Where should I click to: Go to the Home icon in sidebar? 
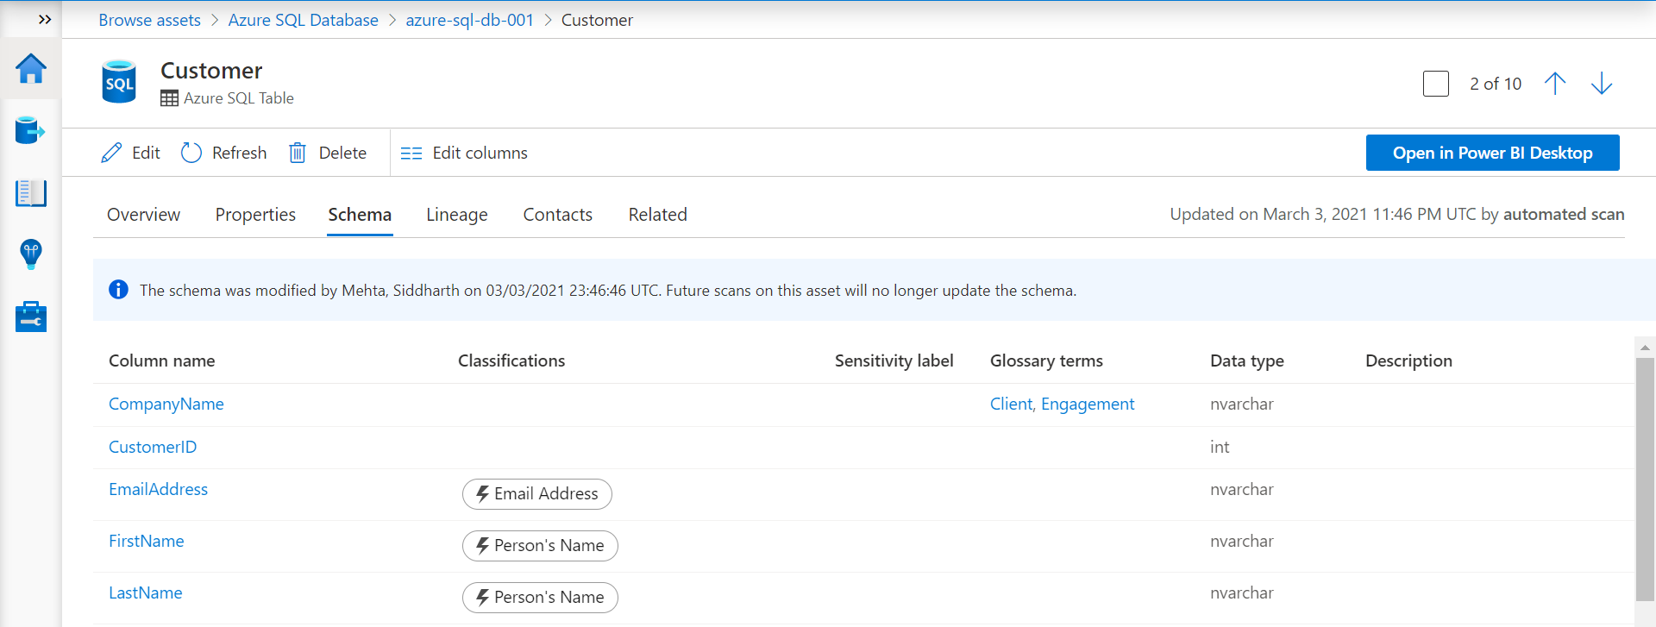pos(31,69)
